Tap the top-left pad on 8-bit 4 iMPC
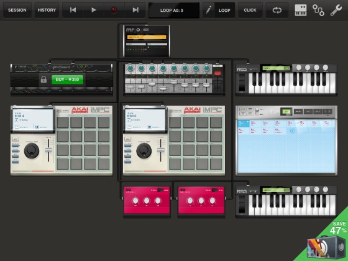Viewport: 348px width, 261px height. tap(62, 122)
